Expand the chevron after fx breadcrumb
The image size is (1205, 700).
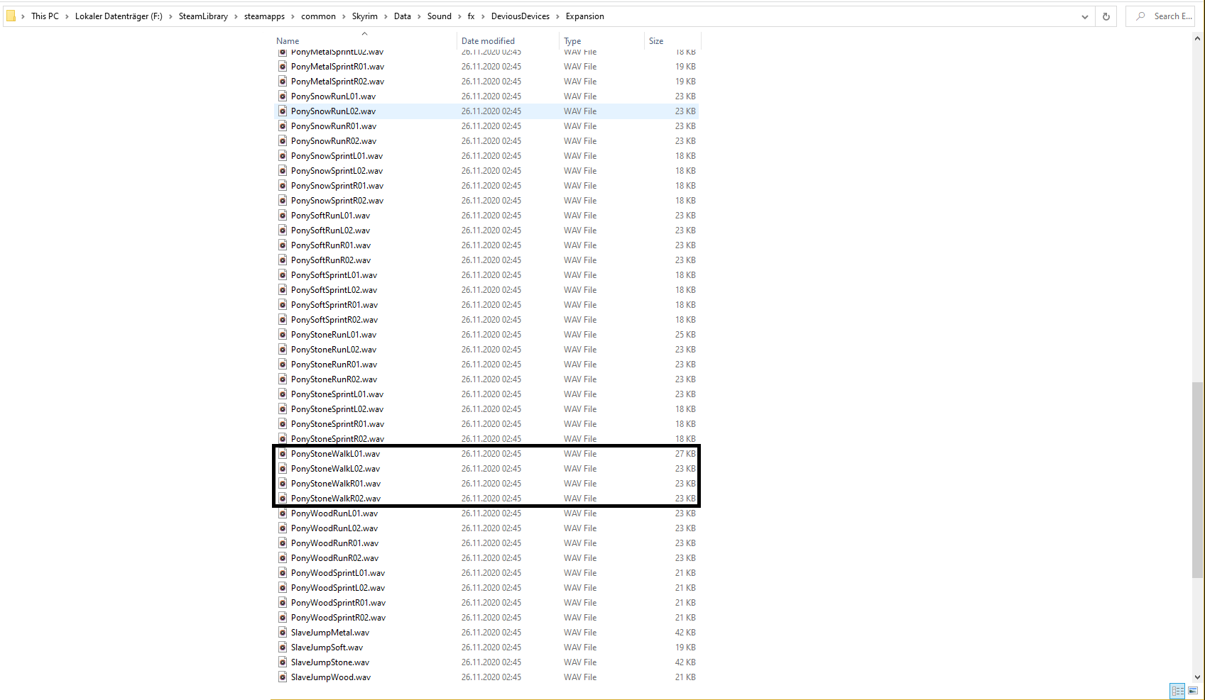pos(483,16)
